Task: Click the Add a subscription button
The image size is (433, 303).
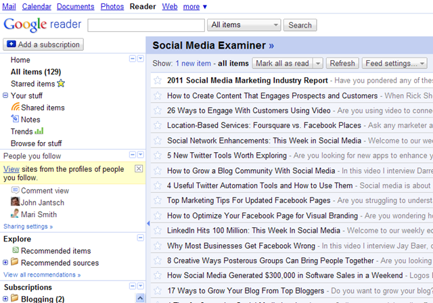Action: pyautogui.click(x=43, y=45)
